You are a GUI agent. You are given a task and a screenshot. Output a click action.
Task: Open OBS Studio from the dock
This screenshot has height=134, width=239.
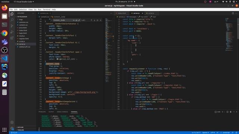[x=4, y=50]
